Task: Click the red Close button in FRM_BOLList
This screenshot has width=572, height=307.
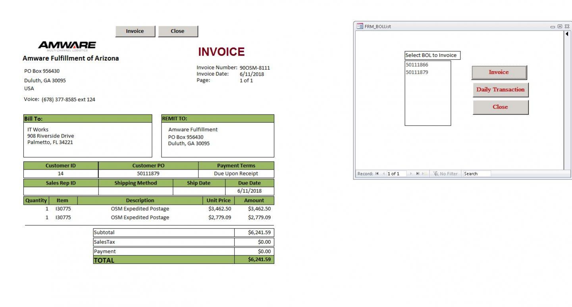Action: pyautogui.click(x=501, y=107)
